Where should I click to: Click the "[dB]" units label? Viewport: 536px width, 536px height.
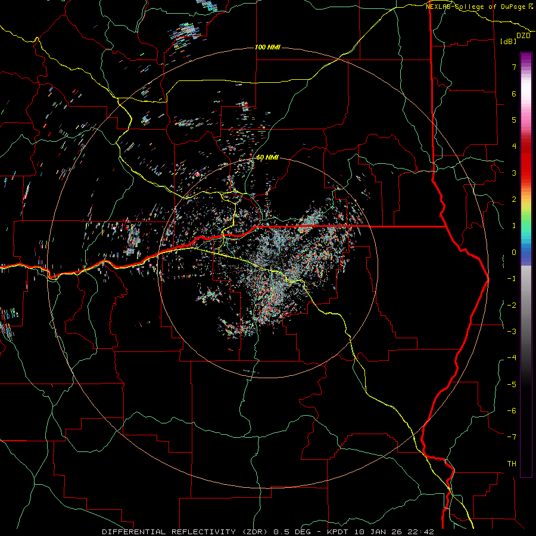[509, 41]
